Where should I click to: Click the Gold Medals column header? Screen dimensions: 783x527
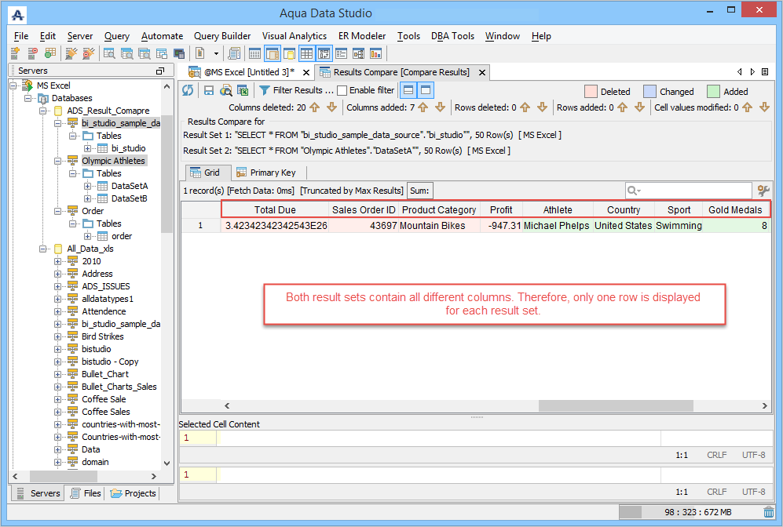pyautogui.click(x=735, y=210)
